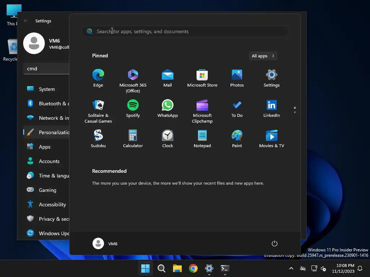This screenshot has height=277, width=370.
Task: Open the Mail app
Action: (168, 78)
